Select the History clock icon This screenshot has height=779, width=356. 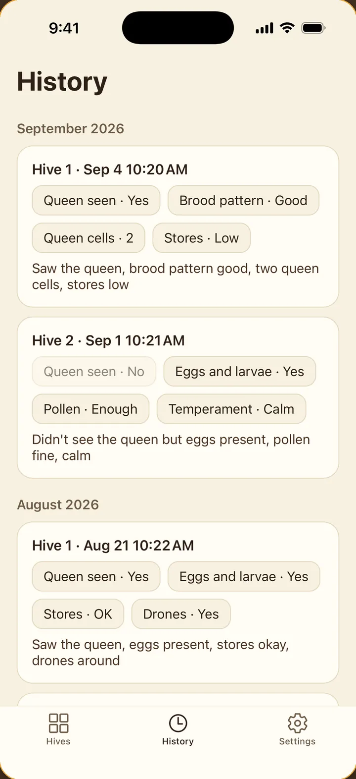(178, 723)
